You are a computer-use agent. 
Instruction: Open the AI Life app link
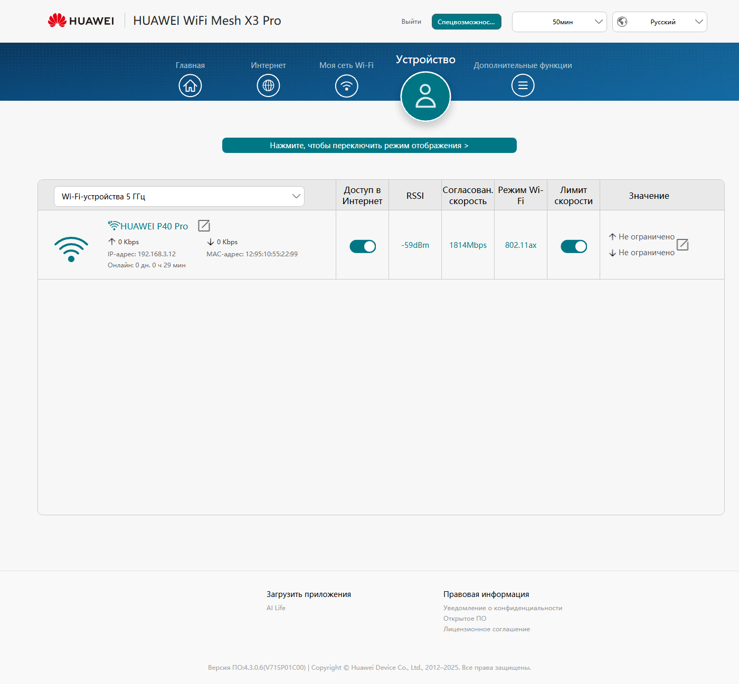[276, 608]
